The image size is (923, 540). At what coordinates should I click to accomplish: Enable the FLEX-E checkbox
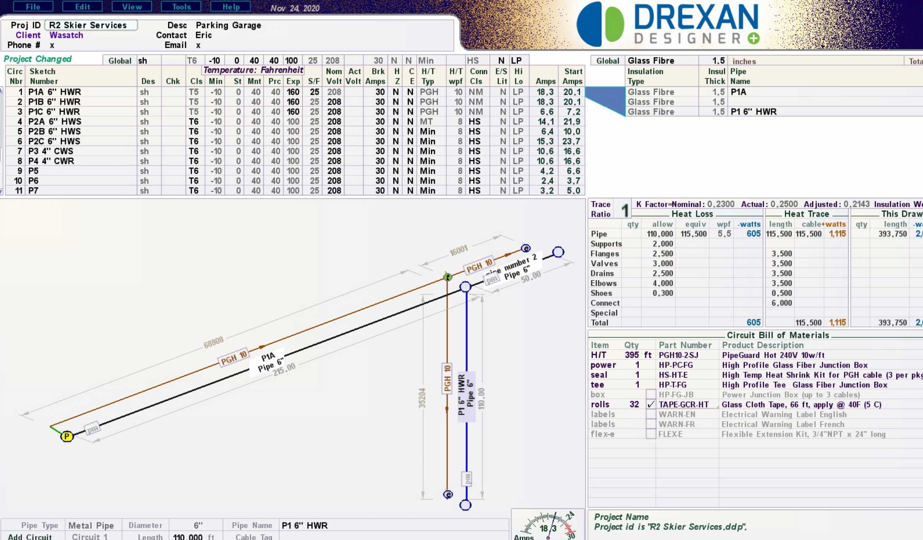tap(651, 434)
